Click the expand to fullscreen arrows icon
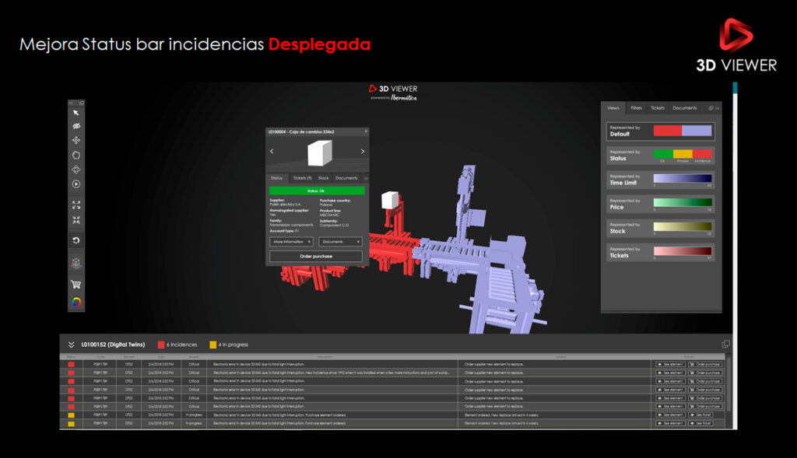The width and height of the screenshot is (797, 458). click(x=76, y=205)
